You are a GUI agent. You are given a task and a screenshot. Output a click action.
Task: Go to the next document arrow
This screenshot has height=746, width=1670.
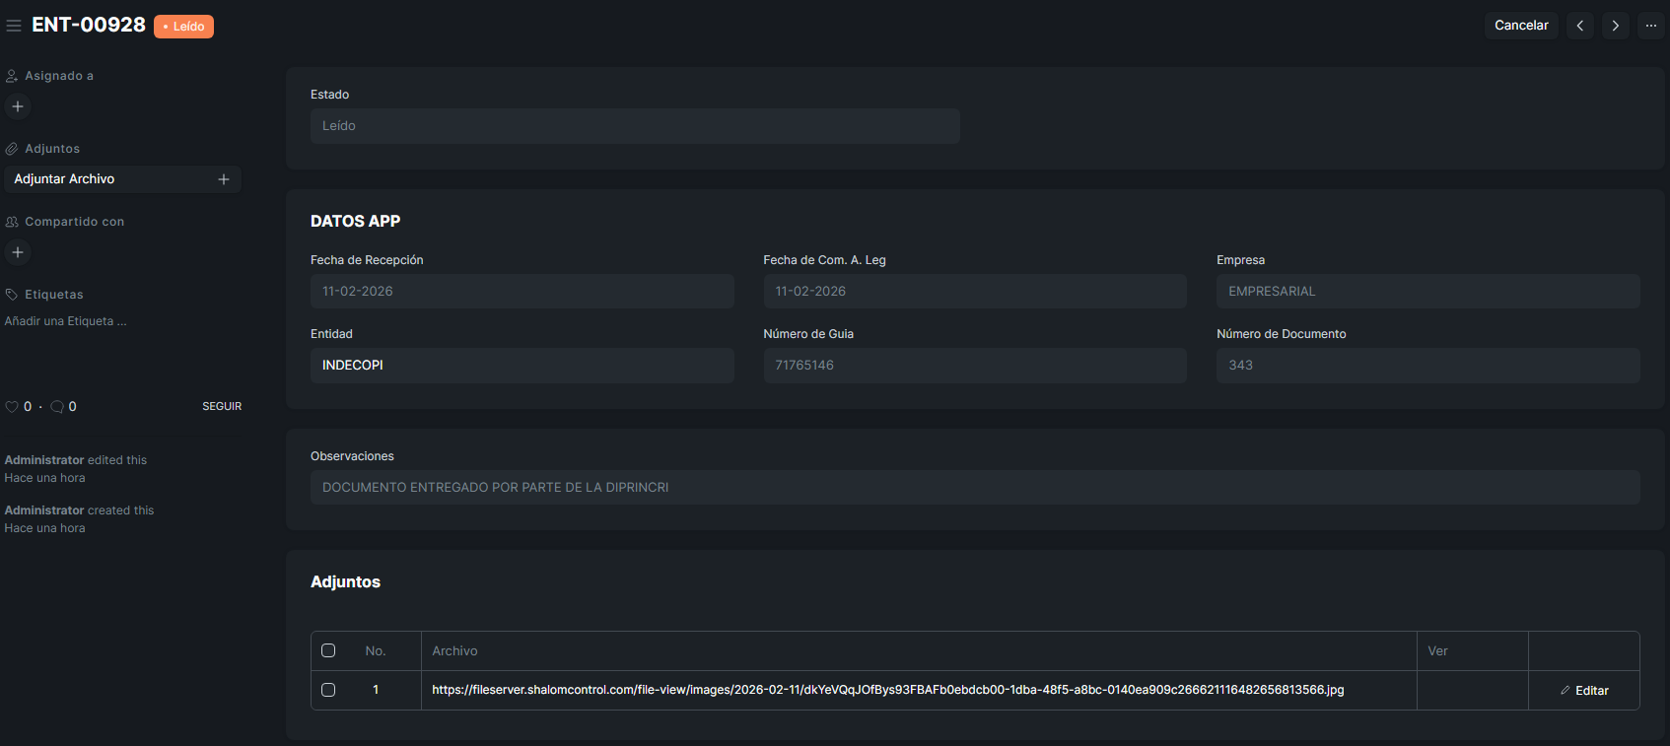(1615, 26)
